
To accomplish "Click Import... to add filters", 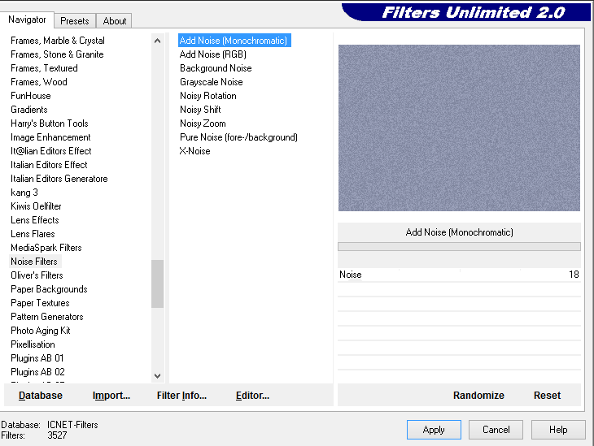I will click(111, 396).
